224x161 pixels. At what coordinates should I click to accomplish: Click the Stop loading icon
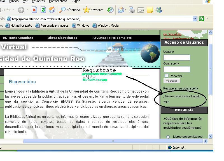click(x=34, y=10)
